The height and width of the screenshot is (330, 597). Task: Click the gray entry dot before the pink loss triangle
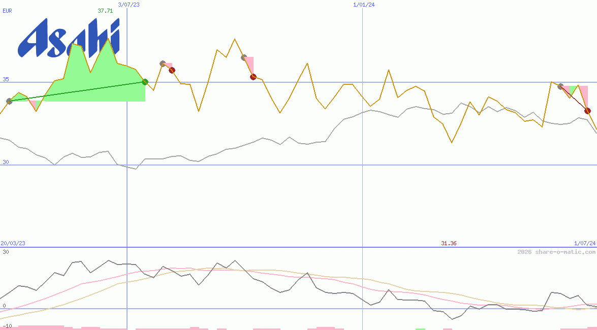pyautogui.click(x=244, y=57)
